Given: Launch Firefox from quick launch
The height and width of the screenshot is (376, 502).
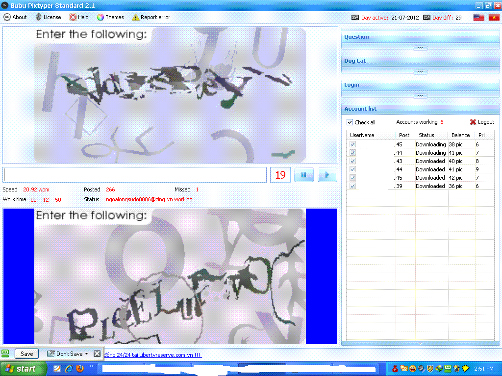Looking at the screenshot, I should pyautogui.click(x=80, y=369).
